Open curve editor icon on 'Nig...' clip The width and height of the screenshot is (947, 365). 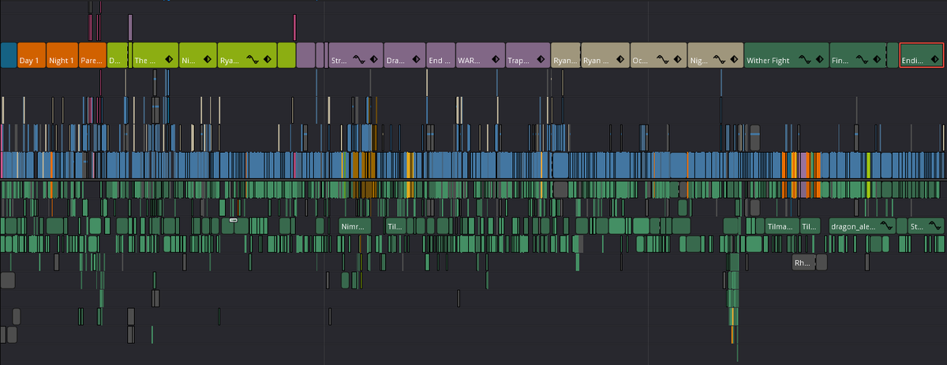tap(720, 60)
